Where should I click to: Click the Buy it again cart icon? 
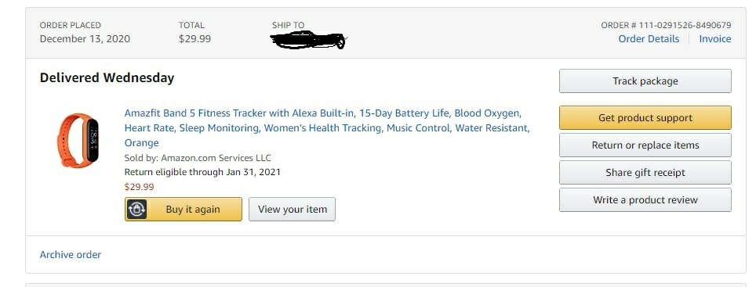pos(137,209)
